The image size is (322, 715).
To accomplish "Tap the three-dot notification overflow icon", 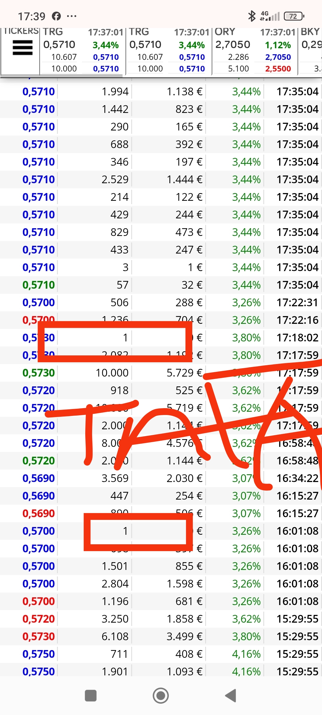I will click(72, 16).
